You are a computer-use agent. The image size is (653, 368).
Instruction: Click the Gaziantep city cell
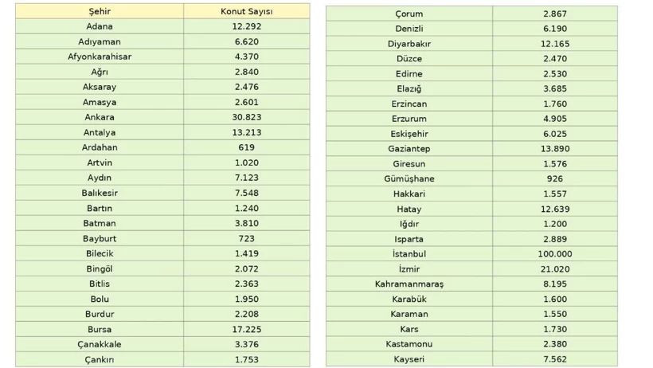point(409,149)
